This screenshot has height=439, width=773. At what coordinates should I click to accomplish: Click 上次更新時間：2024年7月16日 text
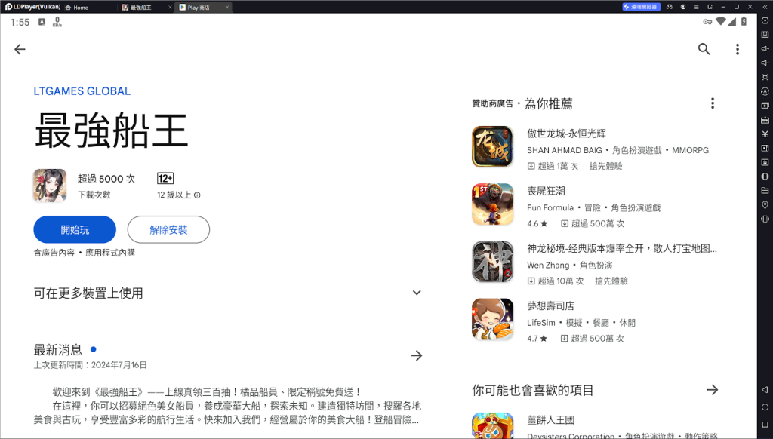click(x=91, y=365)
